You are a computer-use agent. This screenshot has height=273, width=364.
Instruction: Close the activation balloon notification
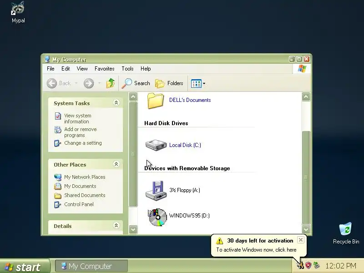(300, 240)
